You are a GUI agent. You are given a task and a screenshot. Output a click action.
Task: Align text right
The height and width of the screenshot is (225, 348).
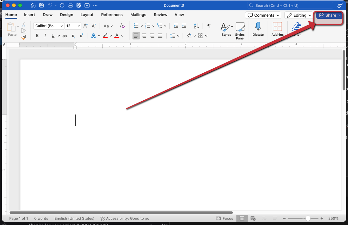point(152,35)
